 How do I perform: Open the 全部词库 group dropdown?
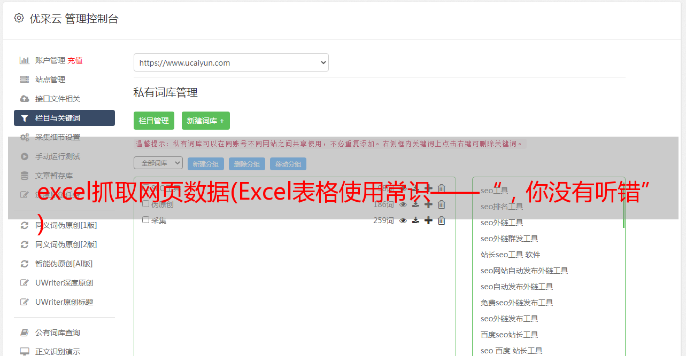pos(158,163)
